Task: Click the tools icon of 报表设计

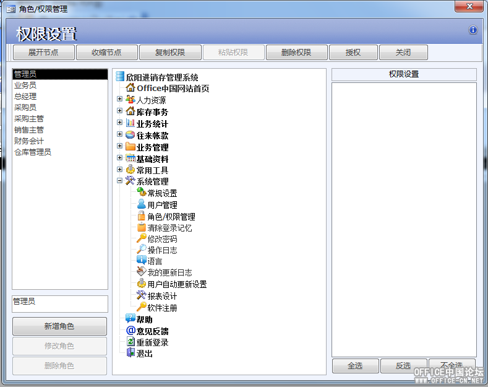Action: coord(141,295)
